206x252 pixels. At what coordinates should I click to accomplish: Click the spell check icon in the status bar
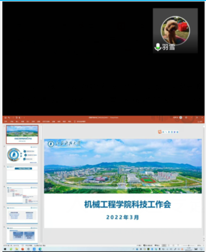pyautogui.click(x=23, y=246)
